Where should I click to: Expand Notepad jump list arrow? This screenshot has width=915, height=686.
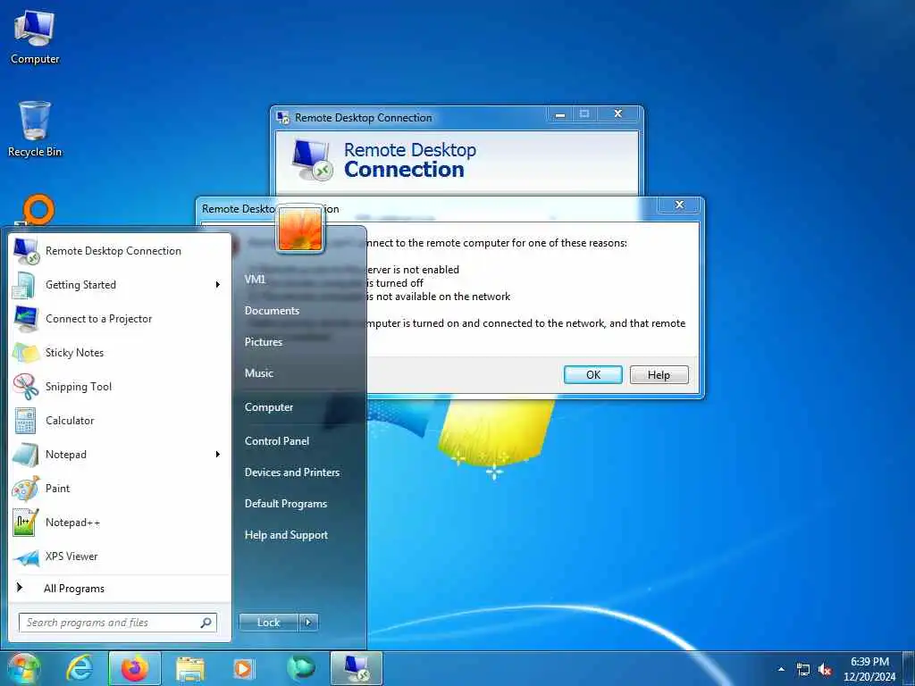(218, 455)
